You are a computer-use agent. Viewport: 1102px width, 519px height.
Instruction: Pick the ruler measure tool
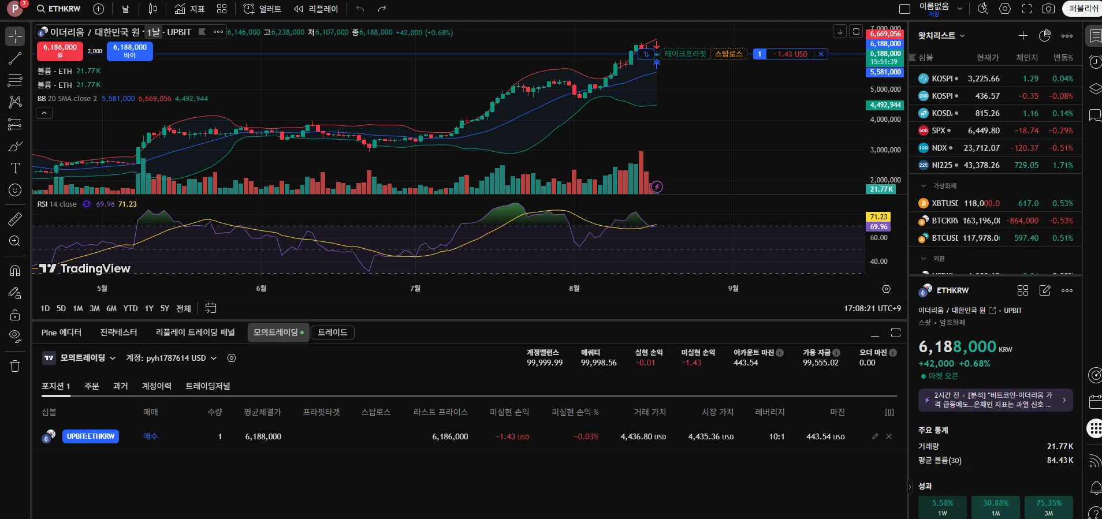coord(15,219)
